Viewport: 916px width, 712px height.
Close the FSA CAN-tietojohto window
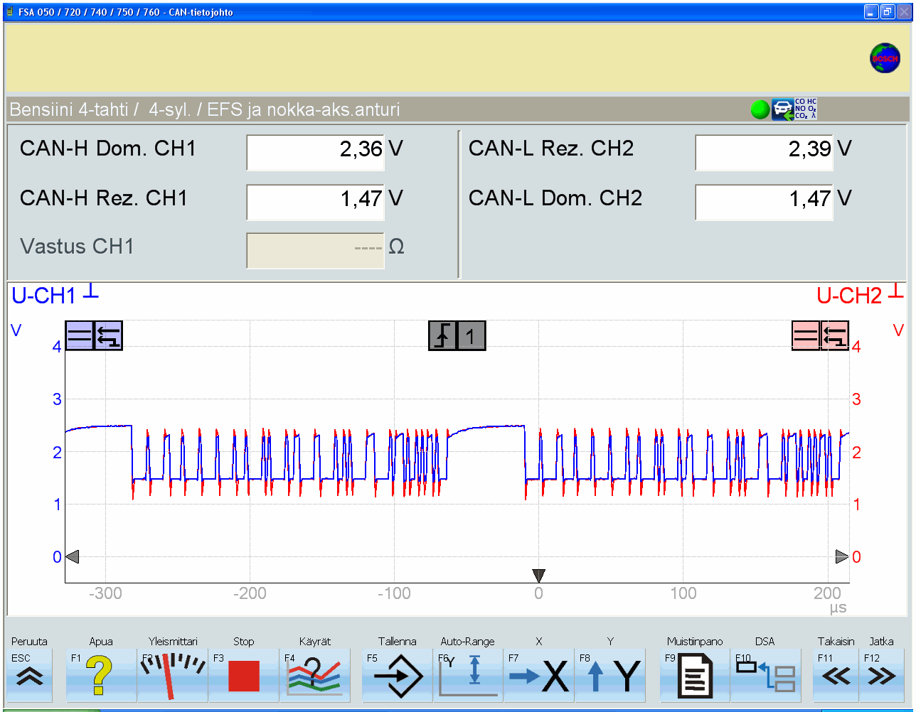point(904,11)
